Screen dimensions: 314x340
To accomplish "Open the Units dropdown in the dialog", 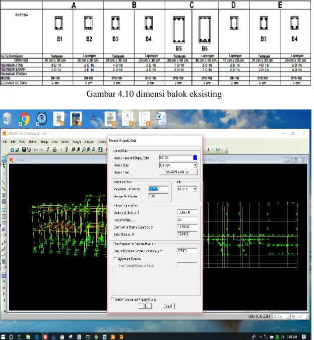I will click(x=195, y=189).
